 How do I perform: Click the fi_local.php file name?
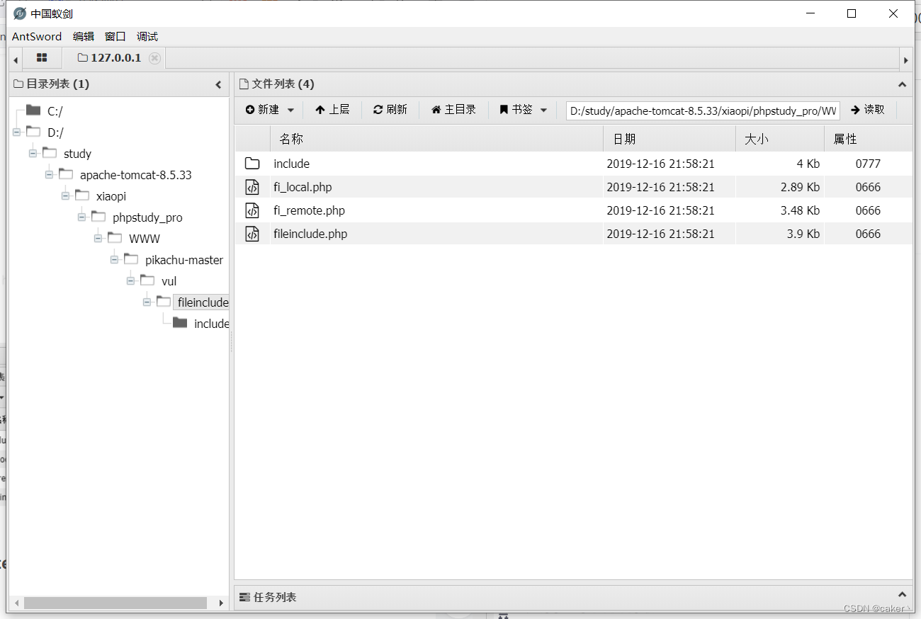(303, 187)
